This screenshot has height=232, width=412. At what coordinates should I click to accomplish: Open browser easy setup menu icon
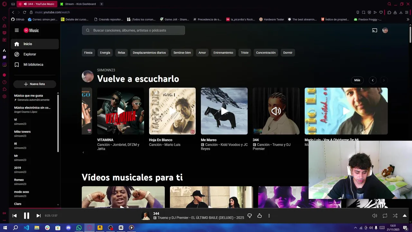407,12
